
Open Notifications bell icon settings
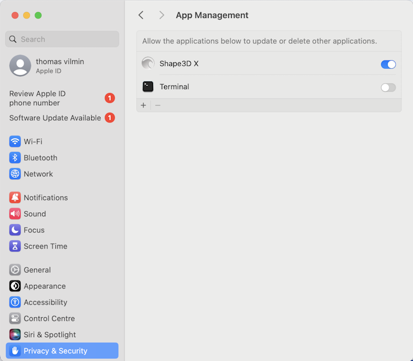click(x=15, y=198)
